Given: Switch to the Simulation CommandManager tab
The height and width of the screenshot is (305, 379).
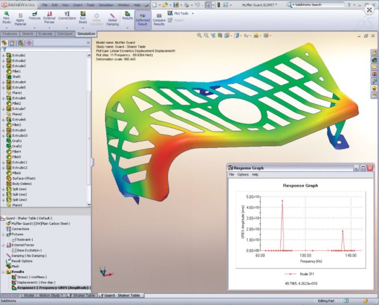Looking at the screenshot, I should click(86, 34).
